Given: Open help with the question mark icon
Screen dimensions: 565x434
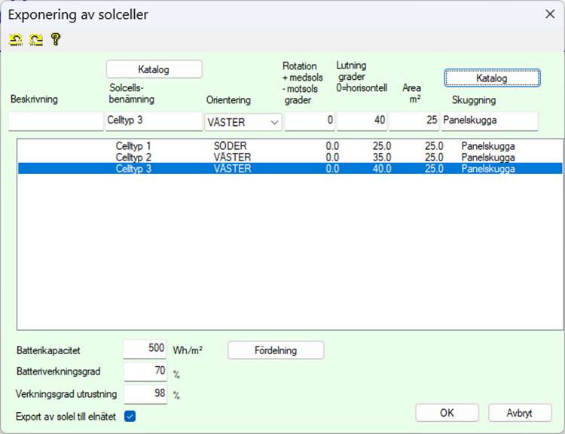Looking at the screenshot, I should (55, 40).
